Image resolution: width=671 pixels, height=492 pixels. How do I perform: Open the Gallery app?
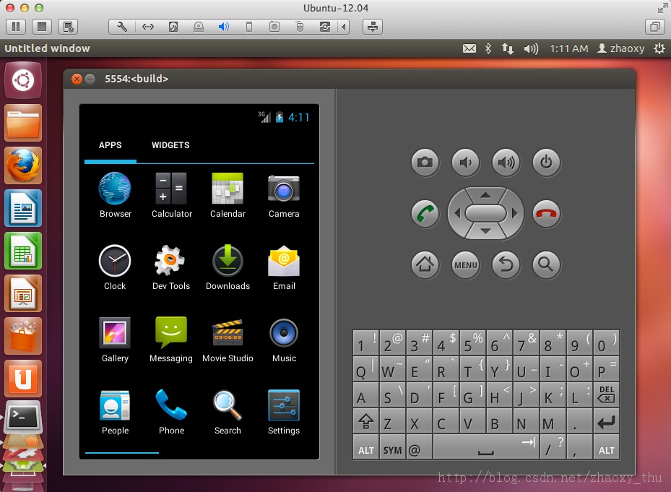click(115, 340)
